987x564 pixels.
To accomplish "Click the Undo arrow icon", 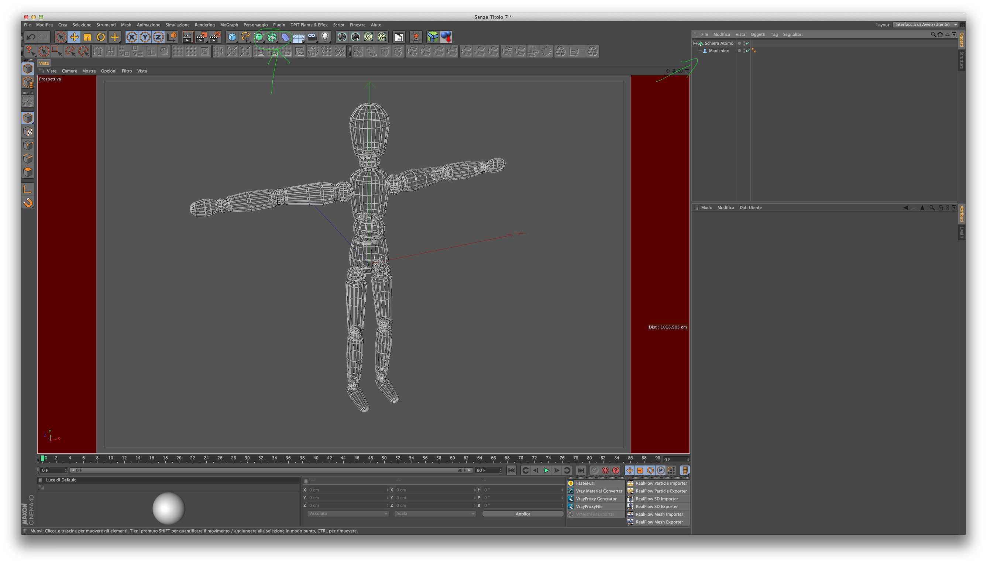I will [31, 37].
